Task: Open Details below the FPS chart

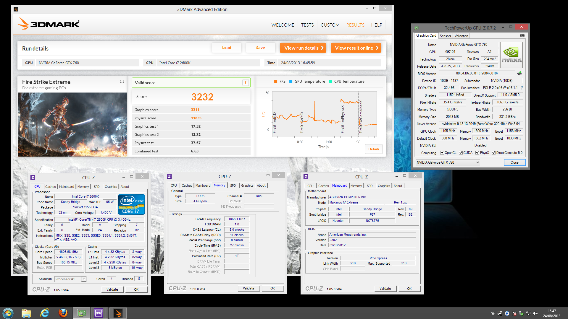Action: (x=374, y=149)
